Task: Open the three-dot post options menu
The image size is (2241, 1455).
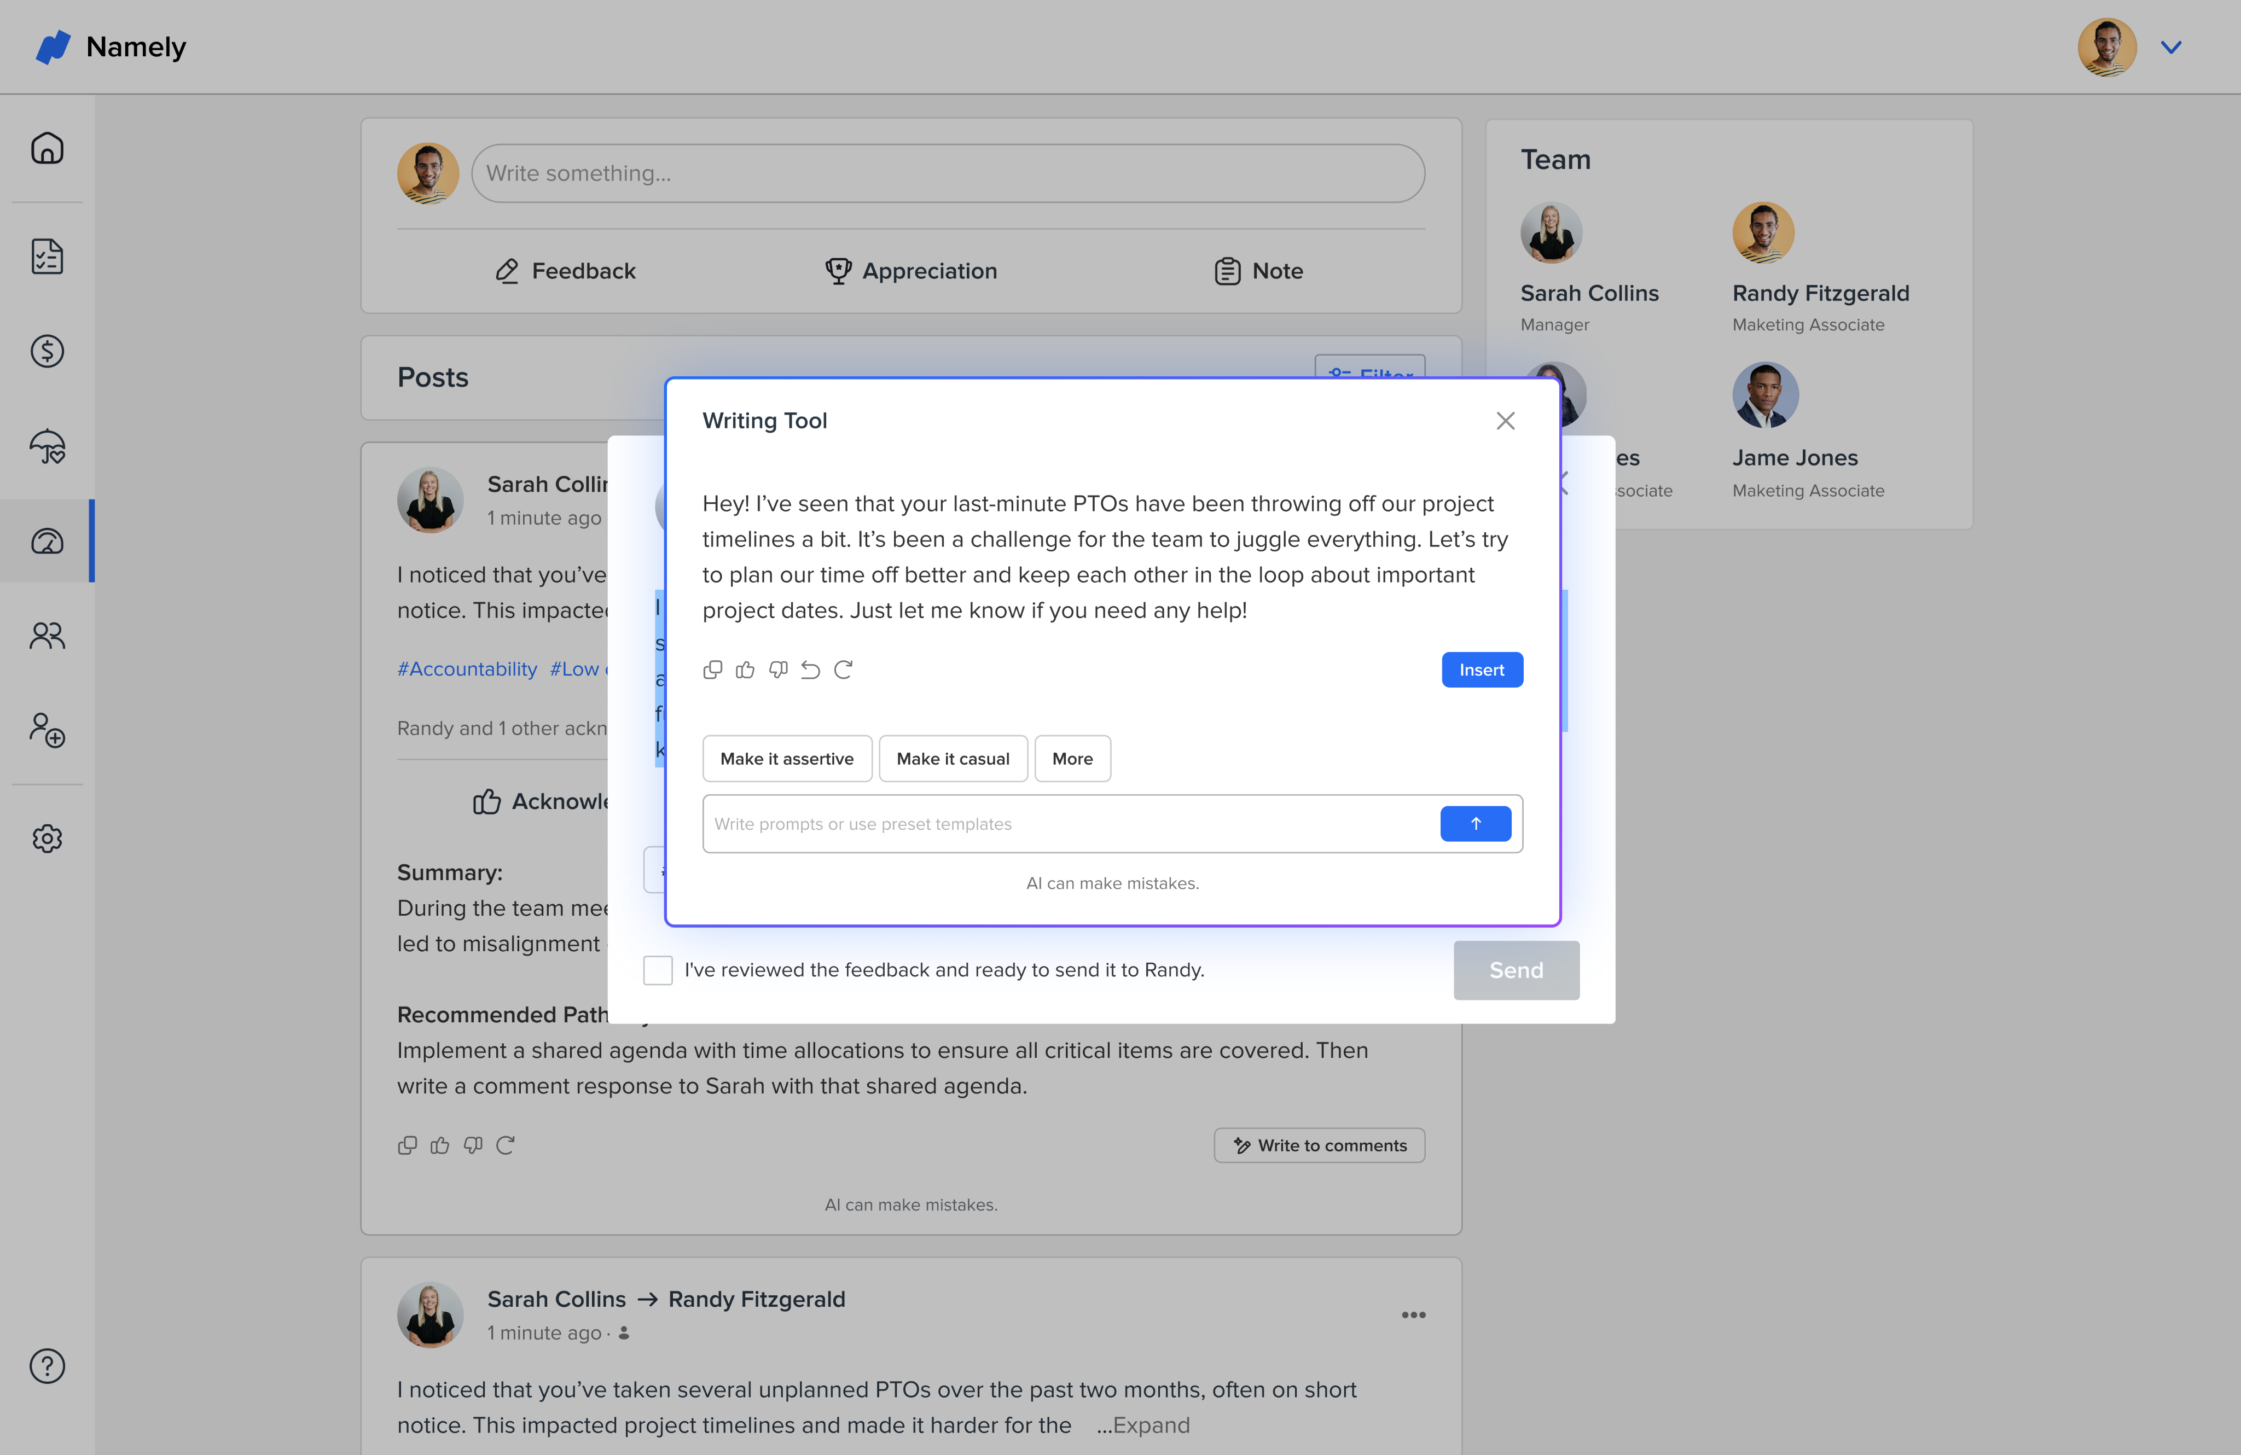Action: [x=1413, y=1315]
